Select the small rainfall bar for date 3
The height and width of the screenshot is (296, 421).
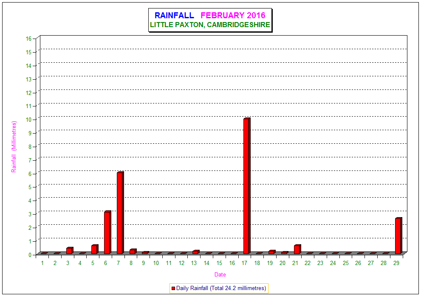tap(70, 251)
